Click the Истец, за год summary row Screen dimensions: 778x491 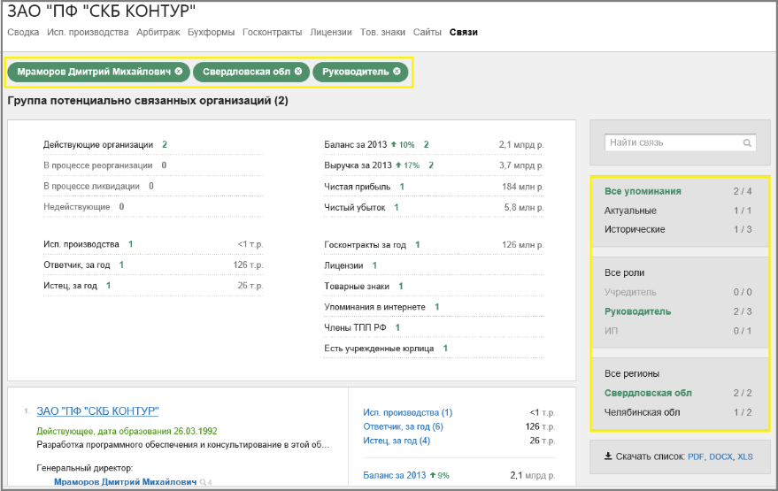coord(153,286)
